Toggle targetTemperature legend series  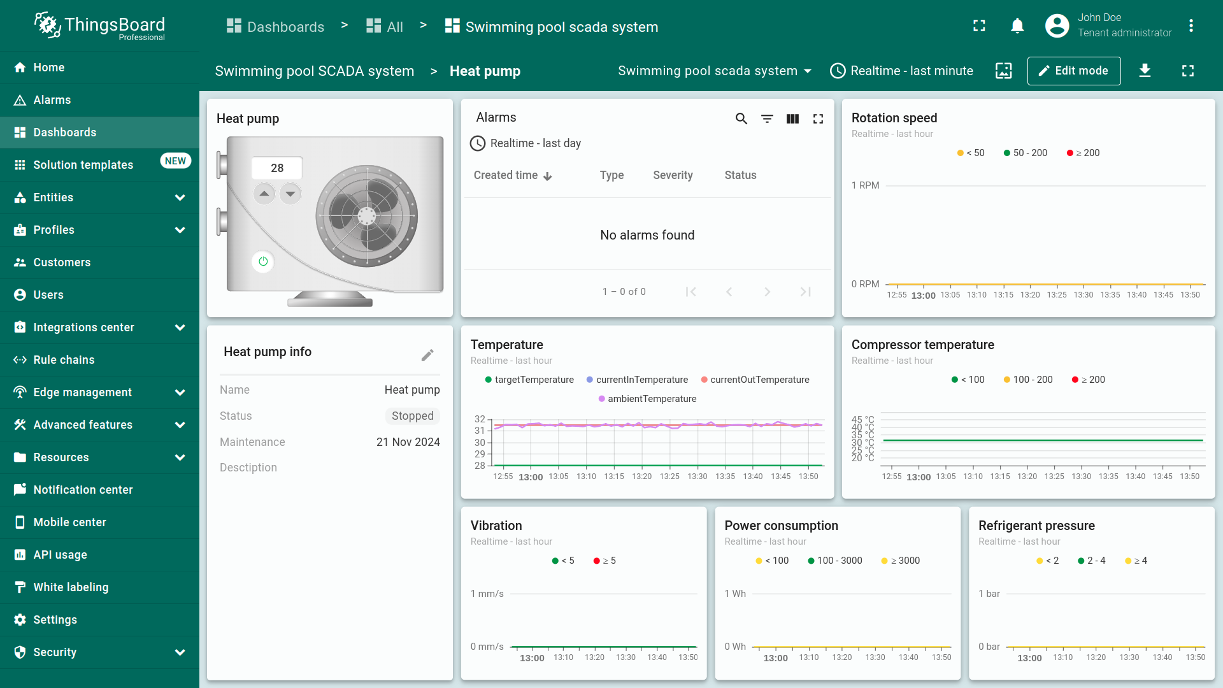(x=529, y=380)
